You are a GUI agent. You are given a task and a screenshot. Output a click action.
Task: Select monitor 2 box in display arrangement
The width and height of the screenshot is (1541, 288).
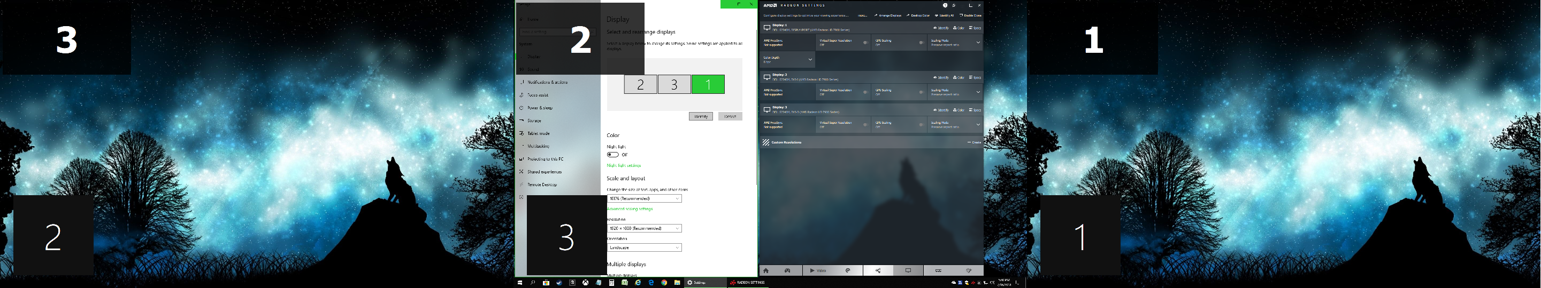click(x=640, y=84)
